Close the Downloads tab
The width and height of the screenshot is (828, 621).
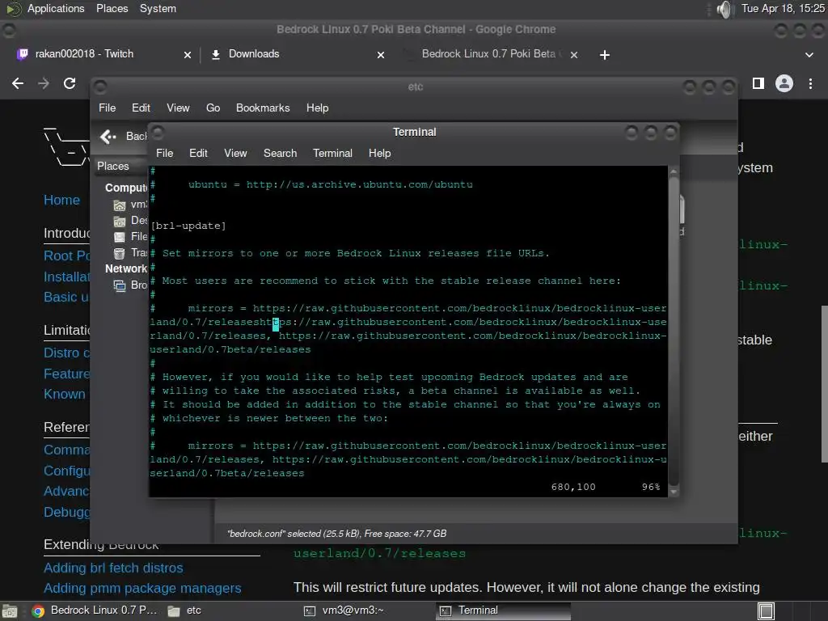coord(381,55)
